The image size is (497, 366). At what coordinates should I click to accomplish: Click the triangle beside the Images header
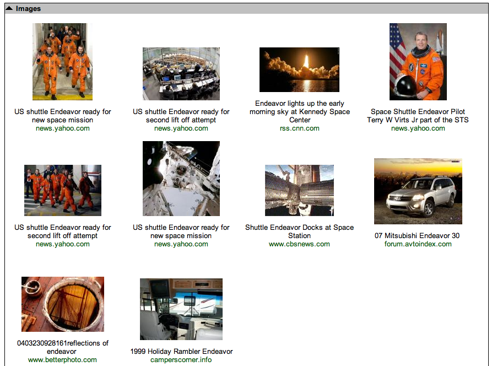[x=10, y=8]
